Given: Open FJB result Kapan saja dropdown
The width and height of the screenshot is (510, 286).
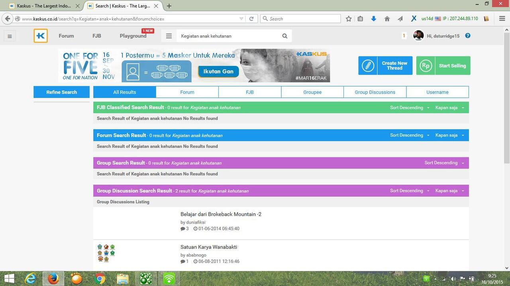Looking at the screenshot, I should coord(449,108).
